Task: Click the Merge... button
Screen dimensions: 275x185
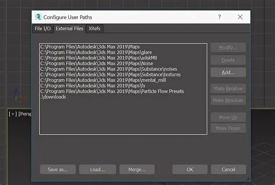Action: point(137,169)
